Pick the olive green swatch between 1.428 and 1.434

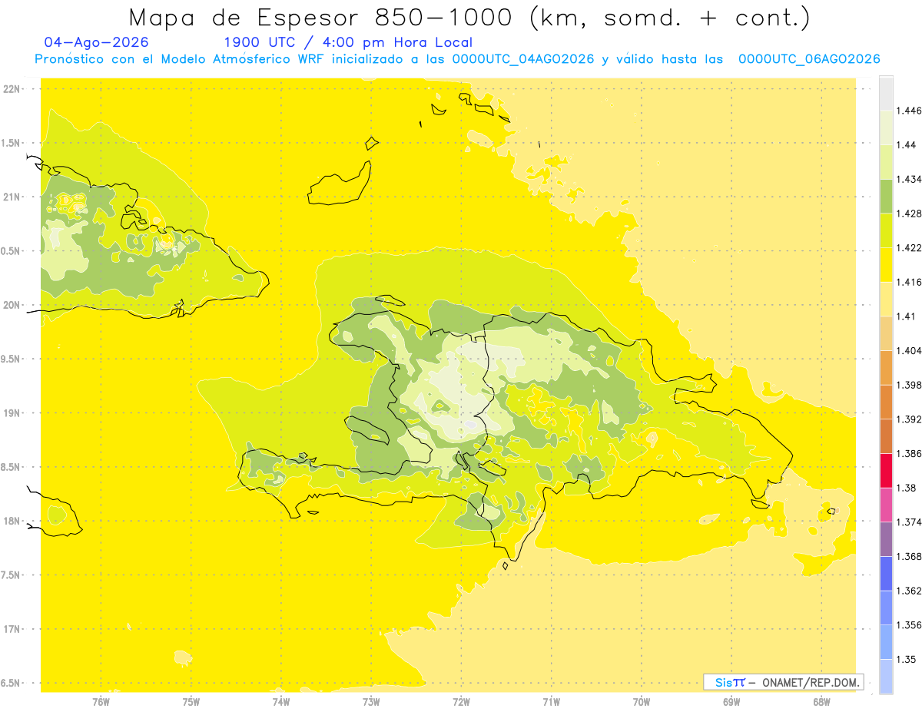(x=886, y=197)
